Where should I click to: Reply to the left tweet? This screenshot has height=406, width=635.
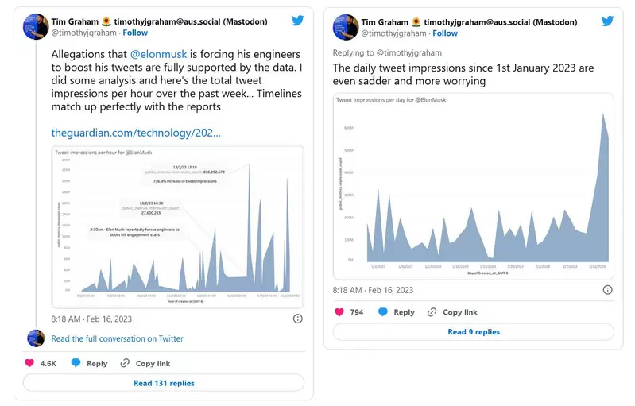pos(89,363)
